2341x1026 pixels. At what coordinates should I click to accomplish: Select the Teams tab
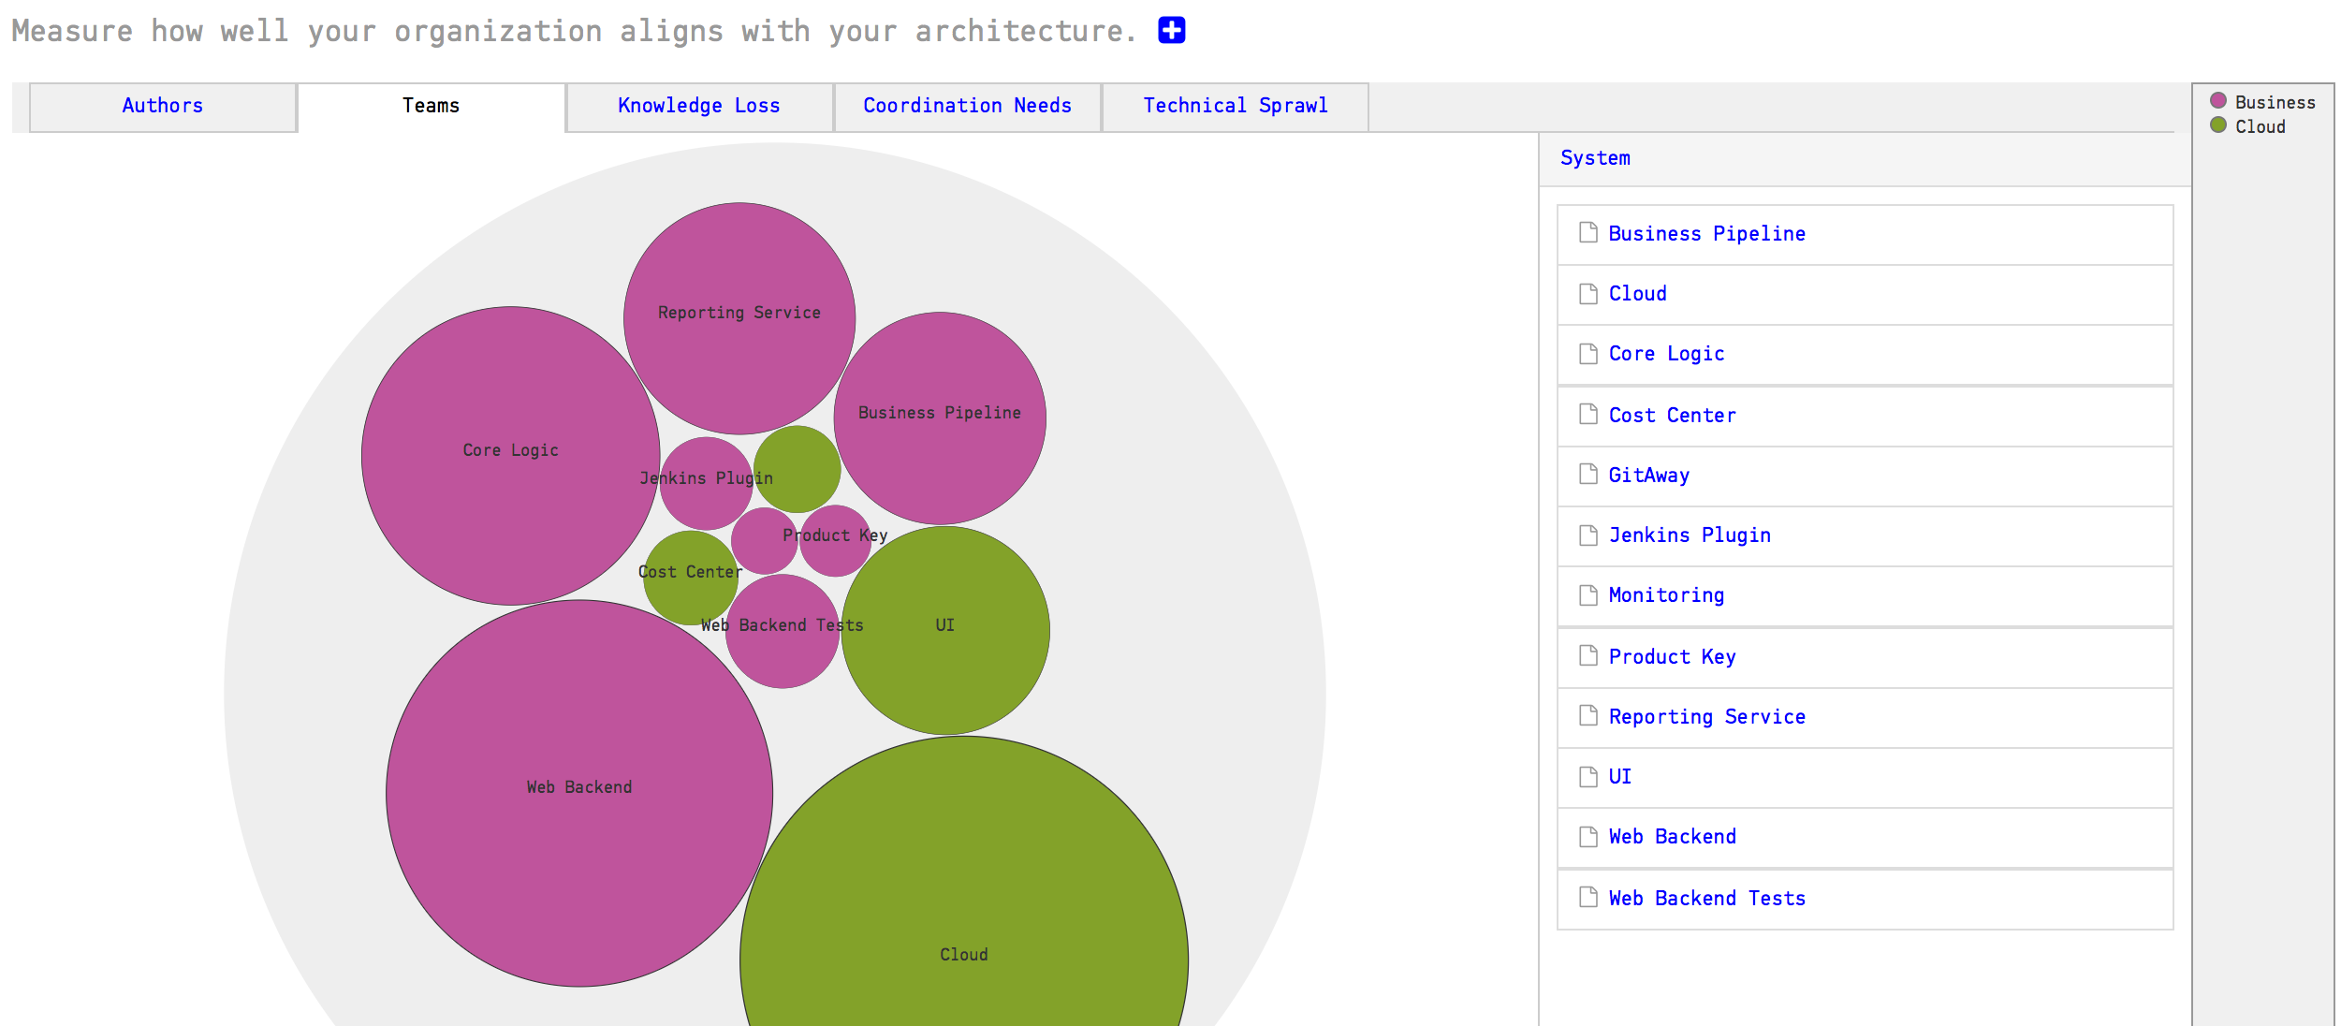point(431,107)
